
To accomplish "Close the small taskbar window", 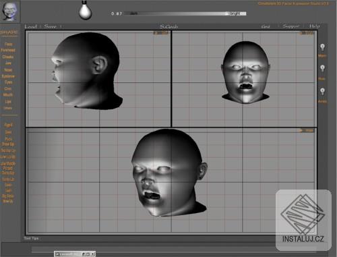I will point(93,254).
